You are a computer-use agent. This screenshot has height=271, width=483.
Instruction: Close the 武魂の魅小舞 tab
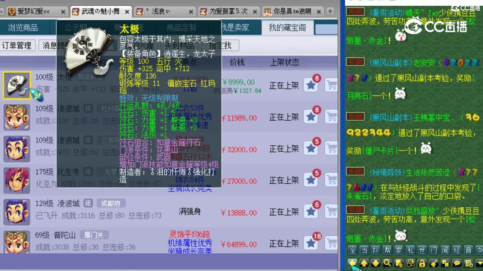pyautogui.click(x=127, y=12)
